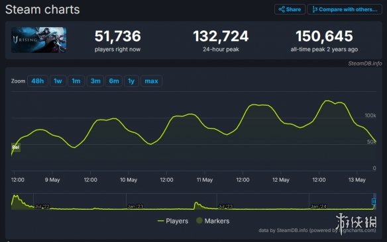
Task: Click the share icon in Share button
Action: click(282, 9)
